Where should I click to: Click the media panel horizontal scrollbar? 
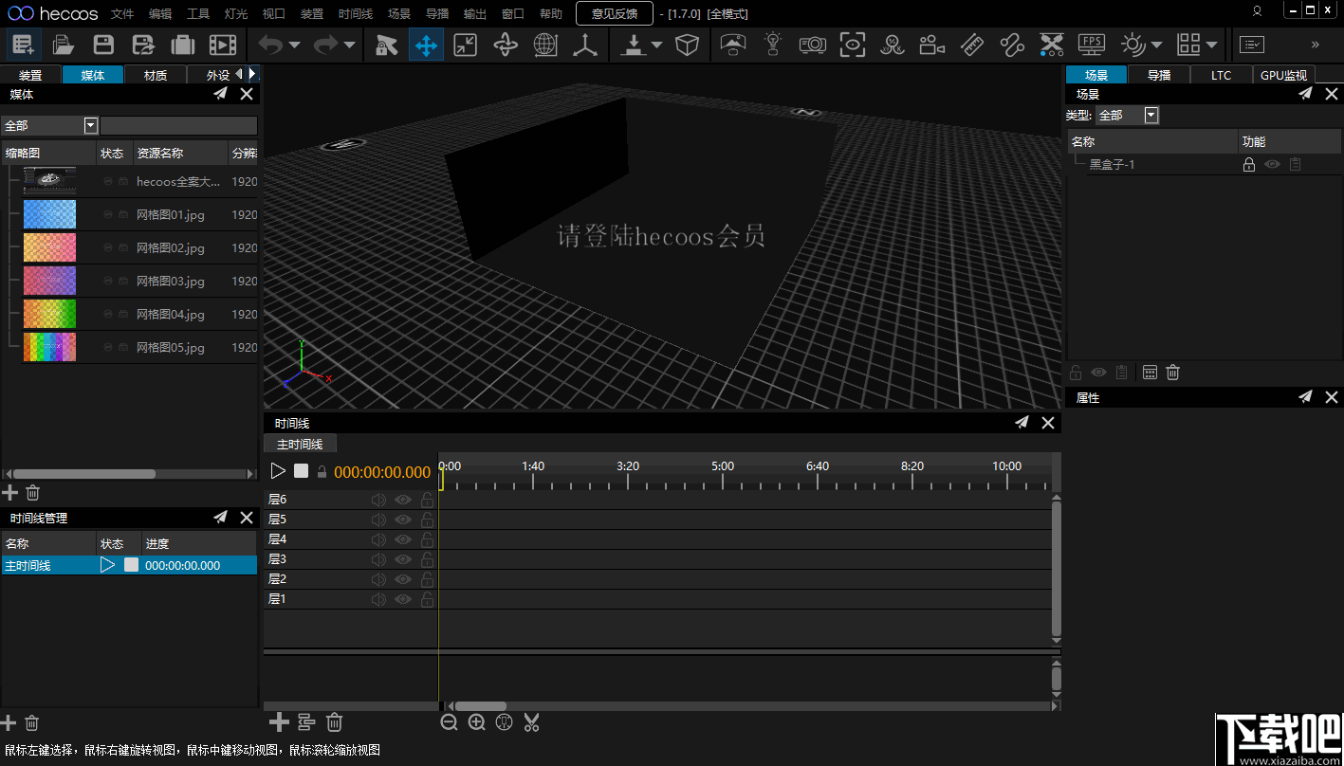tap(83, 474)
